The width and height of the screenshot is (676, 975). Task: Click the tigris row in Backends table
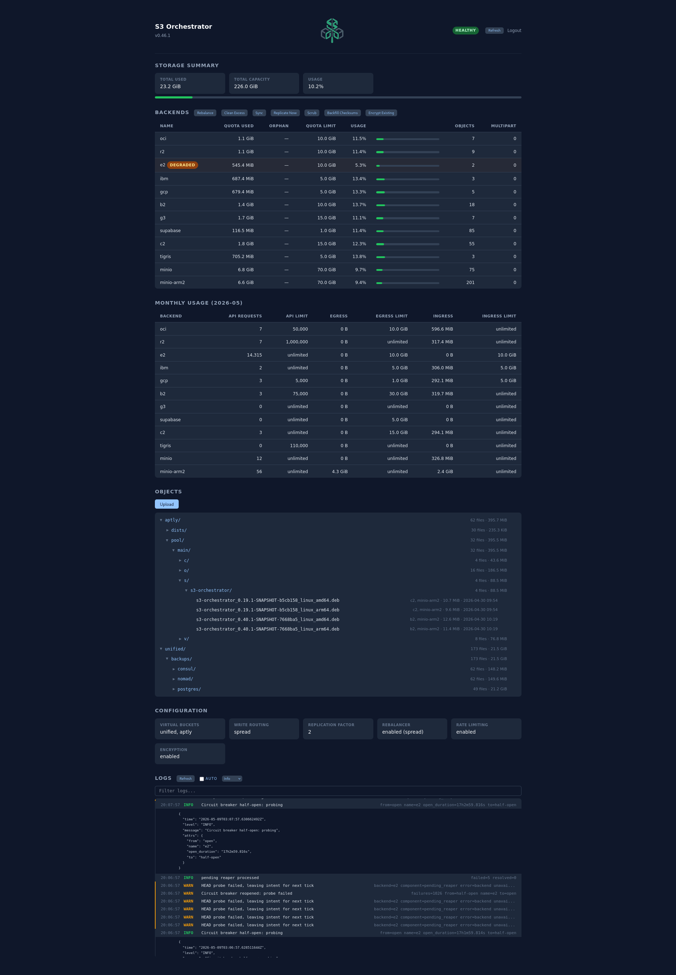(x=338, y=256)
